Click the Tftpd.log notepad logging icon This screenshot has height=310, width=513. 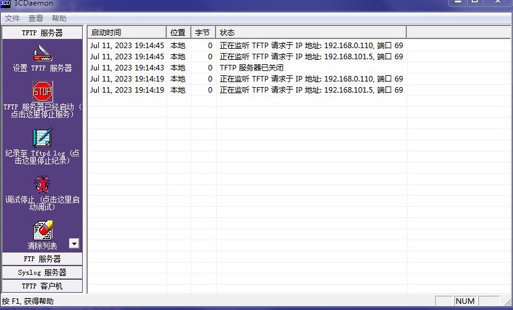[x=43, y=138]
